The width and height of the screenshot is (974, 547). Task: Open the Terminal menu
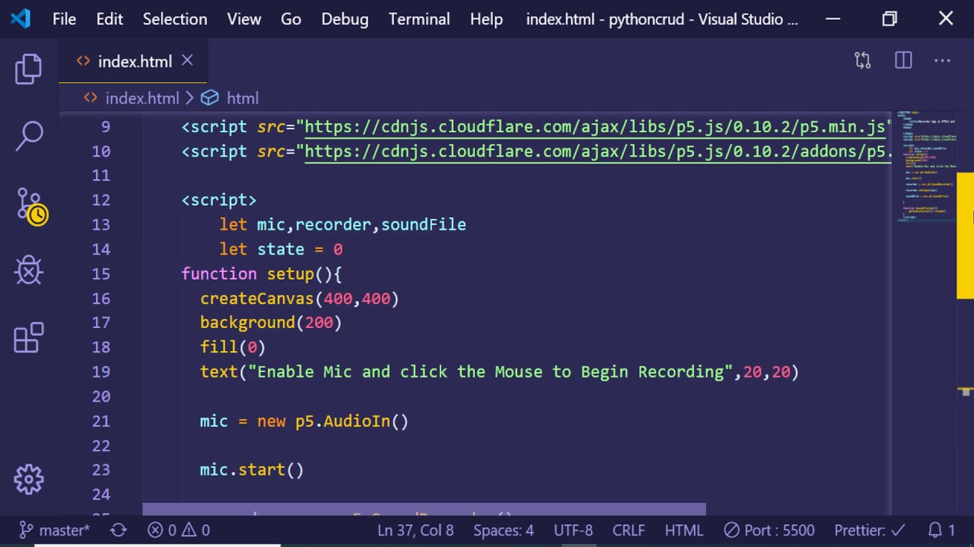[419, 19]
